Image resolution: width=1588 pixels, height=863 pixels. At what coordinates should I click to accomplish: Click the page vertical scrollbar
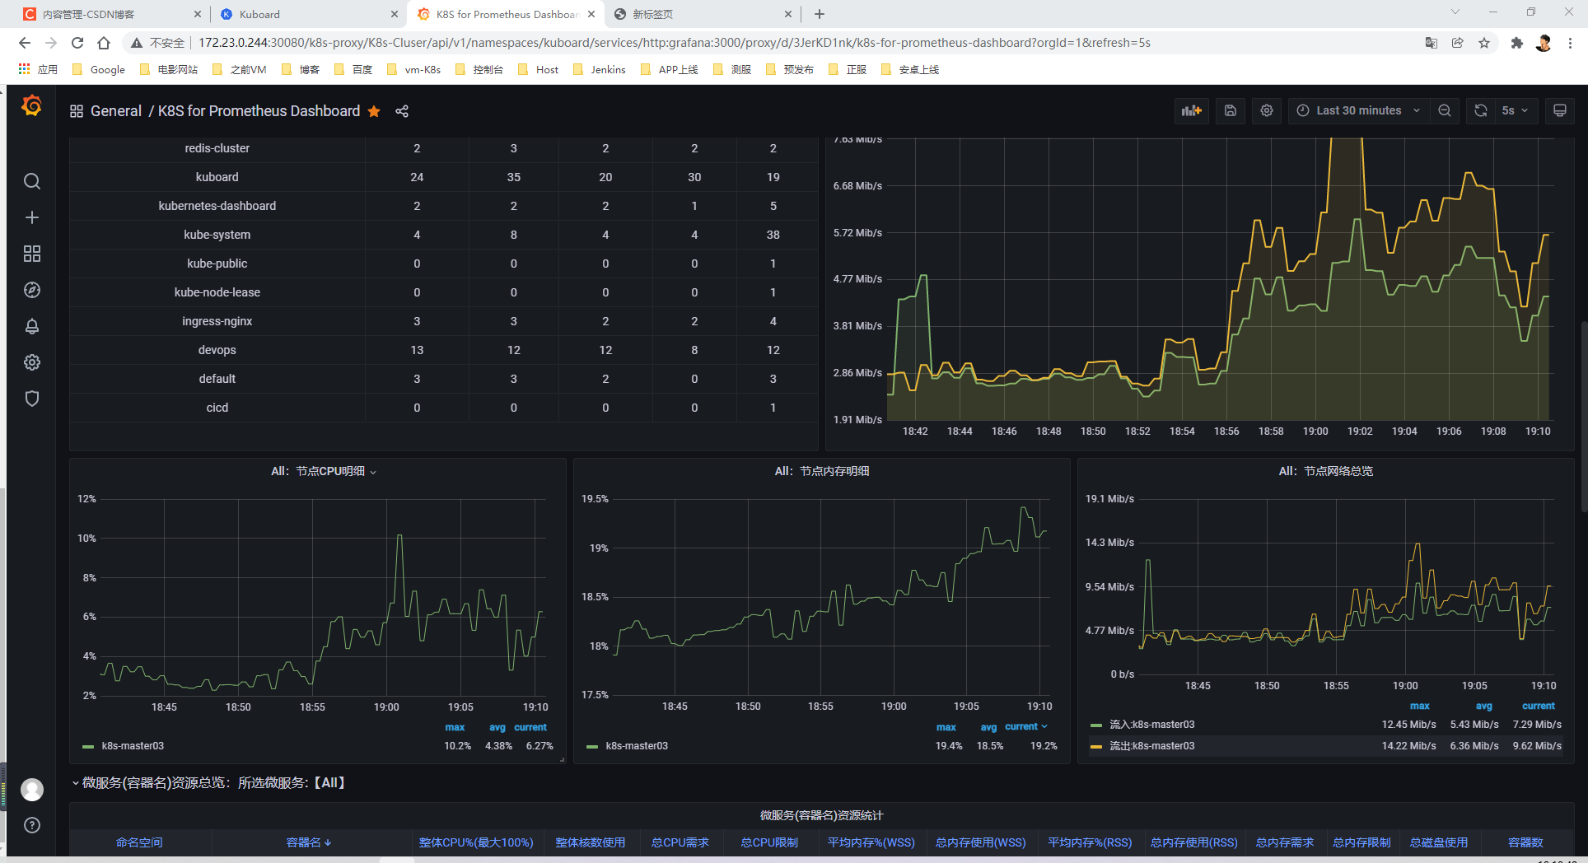pyautogui.click(x=1583, y=416)
